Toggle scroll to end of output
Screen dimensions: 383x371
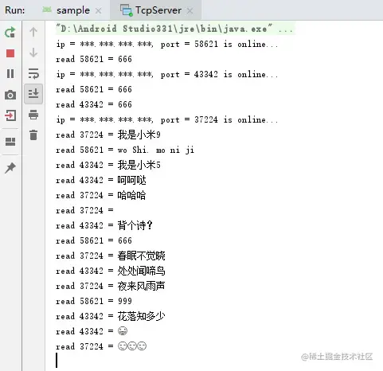(33, 94)
